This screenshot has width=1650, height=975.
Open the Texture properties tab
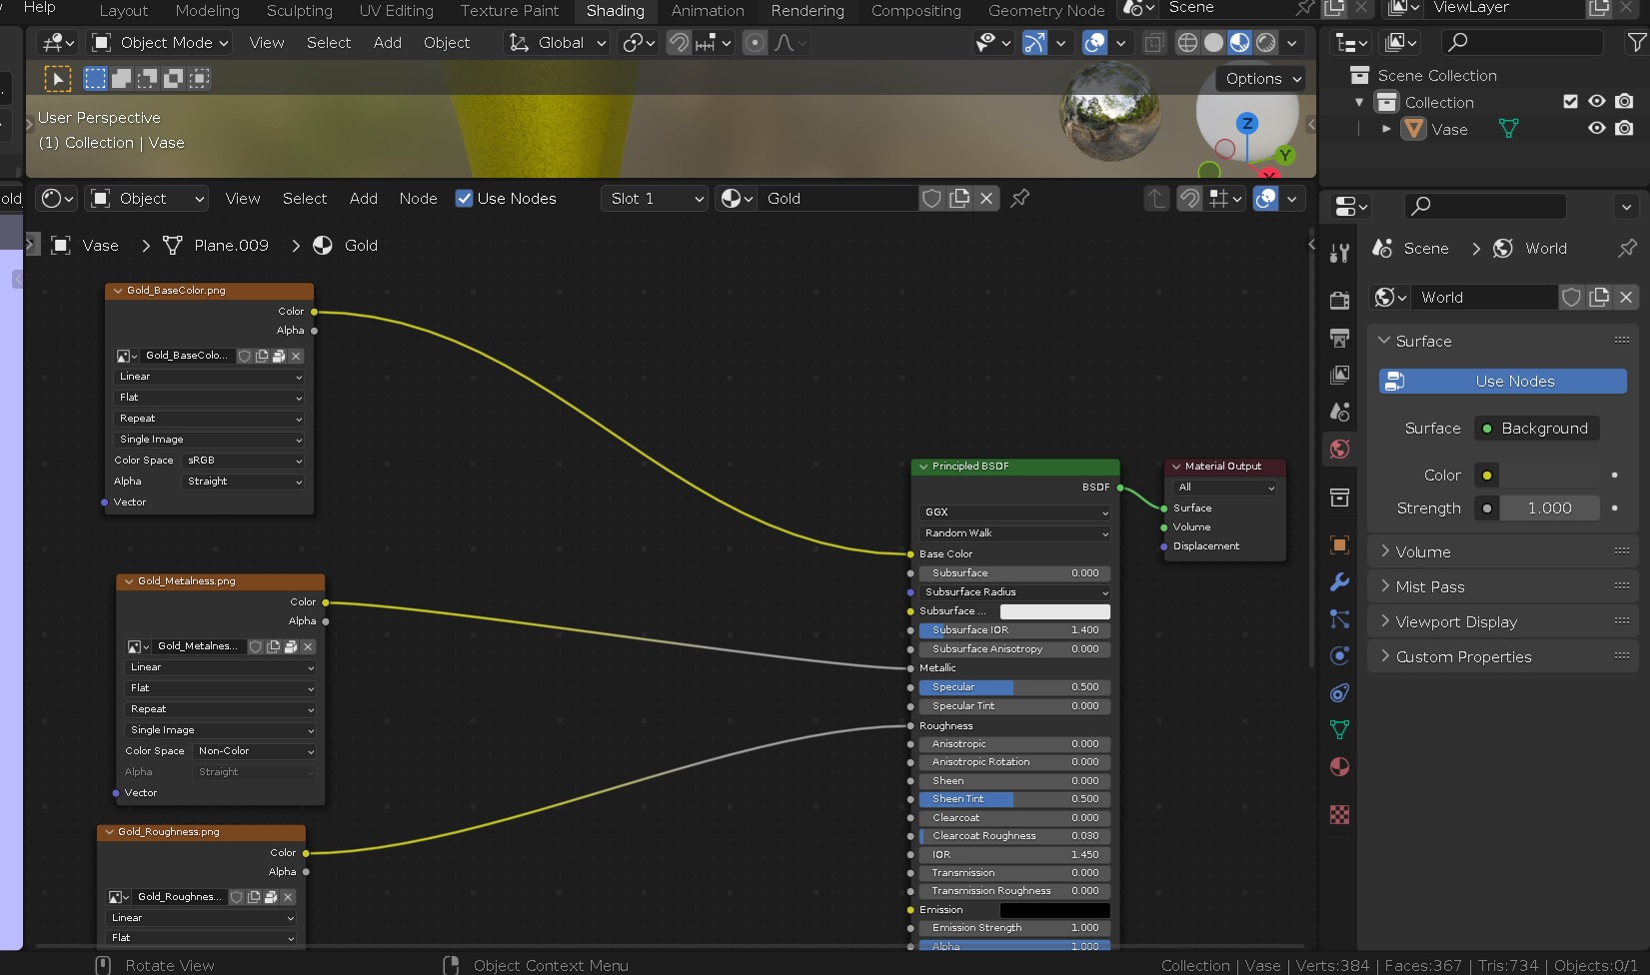(x=1340, y=815)
